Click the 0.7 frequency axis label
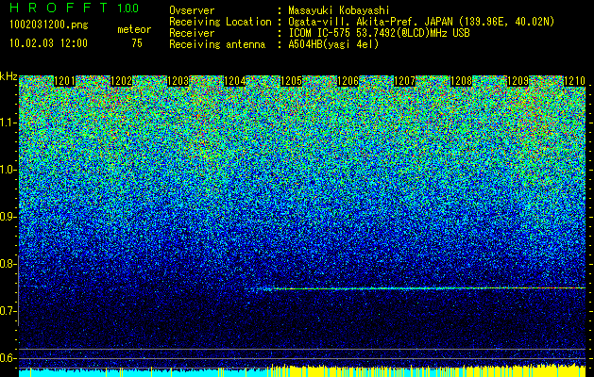The image size is (594, 377). (x=8, y=311)
